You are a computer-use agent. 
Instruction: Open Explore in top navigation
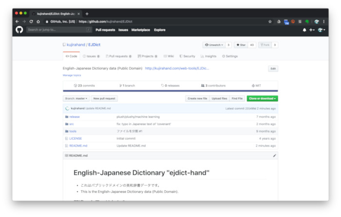pos(160,30)
